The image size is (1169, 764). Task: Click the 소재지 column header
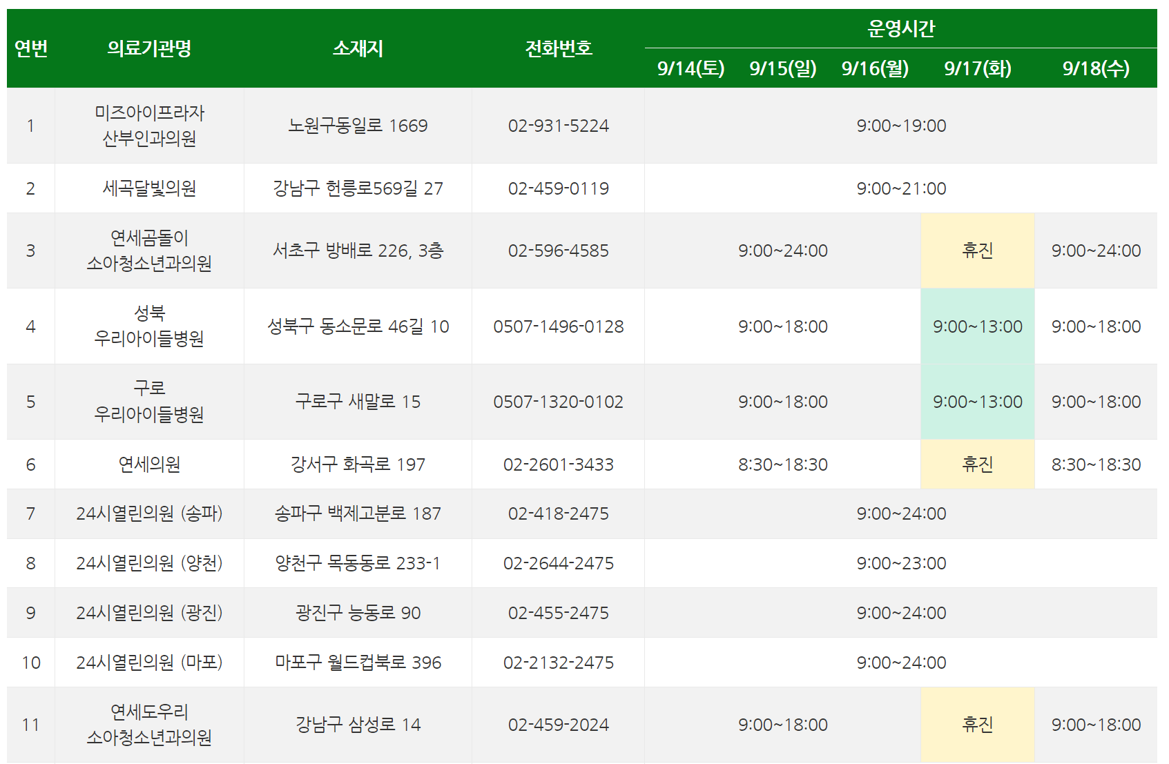(357, 49)
